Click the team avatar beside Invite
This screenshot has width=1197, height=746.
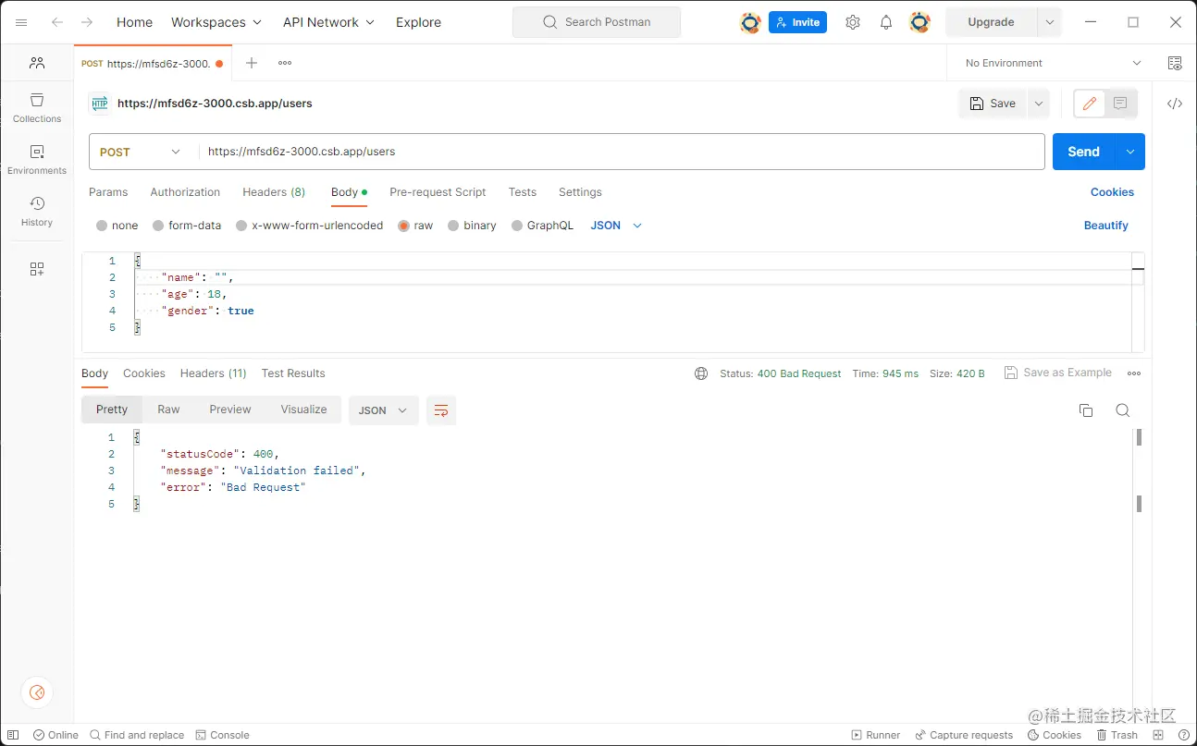pos(750,22)
